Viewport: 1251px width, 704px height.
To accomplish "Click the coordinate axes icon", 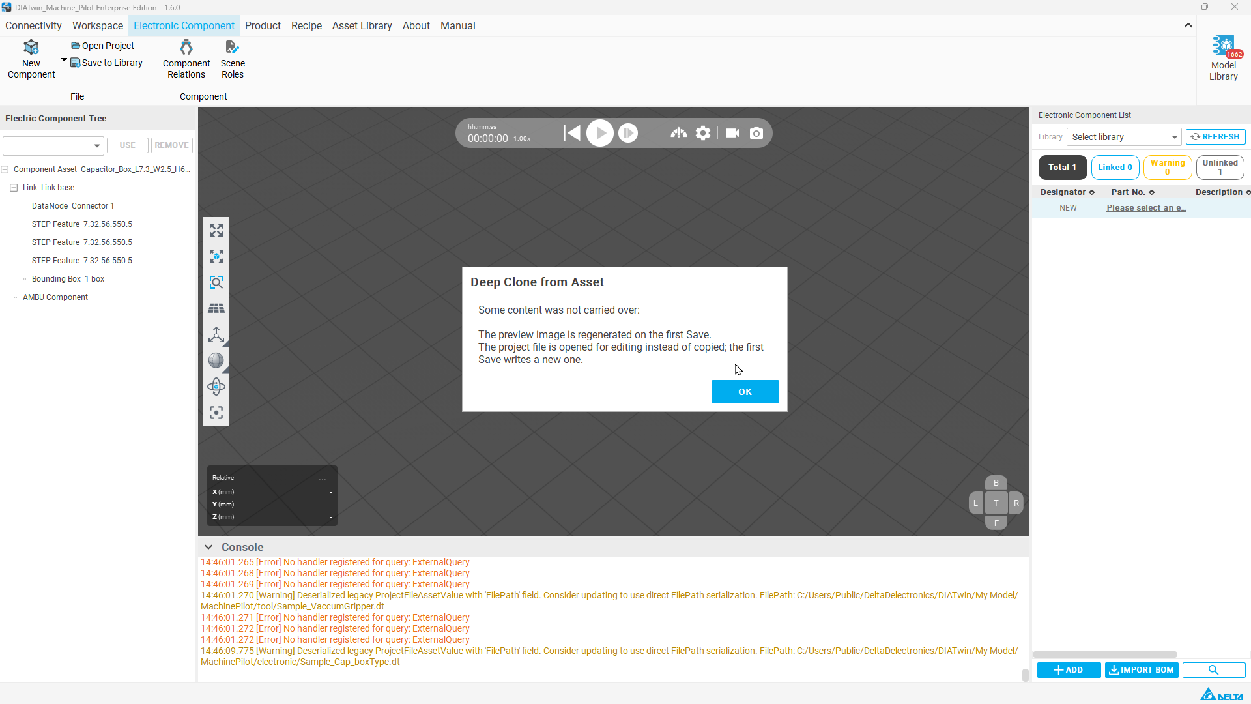I will pos(216,334).
